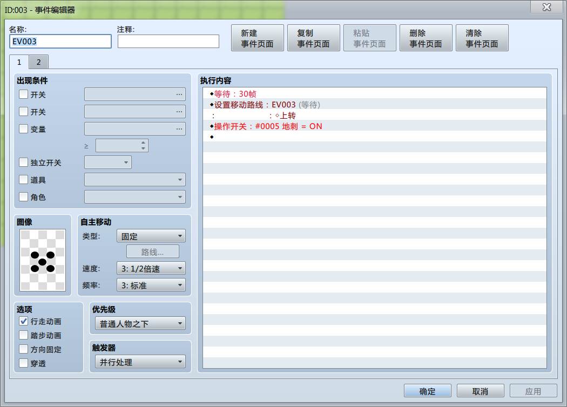Click the 路线... button
The height and width of the screenshot is (407, 567).
click(x=153, y=252)
